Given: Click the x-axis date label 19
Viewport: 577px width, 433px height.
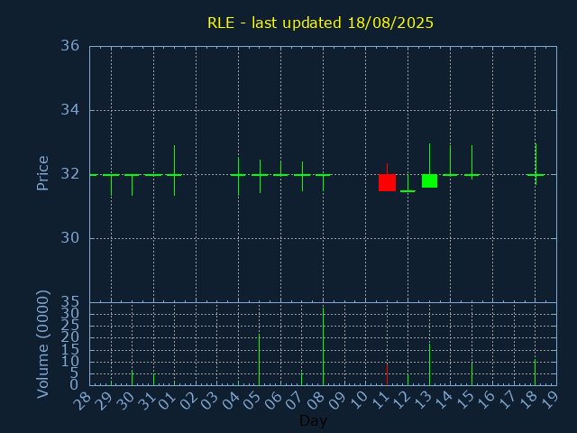Looking at the screenshot, I should (549, 401).
